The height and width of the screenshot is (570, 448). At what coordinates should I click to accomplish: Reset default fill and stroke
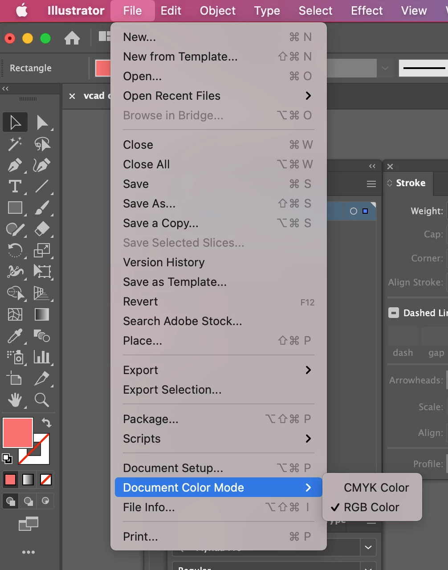tap(7, 458)
